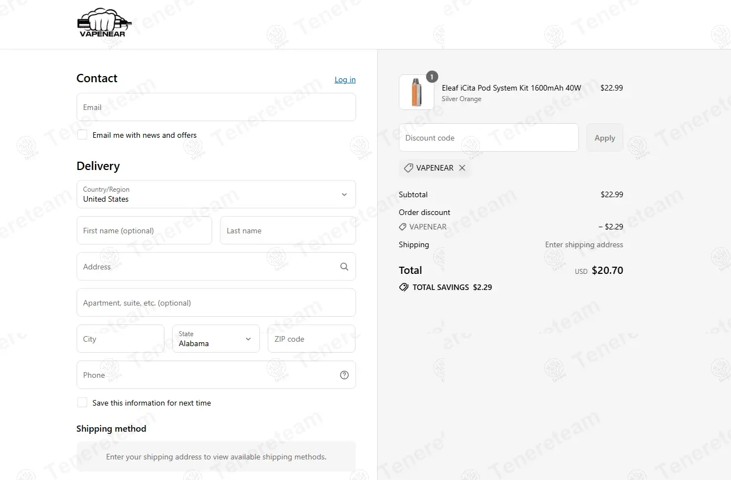The height and width of the screenshot is (480, 731).
Task: Open the Eleaf iCita product thumbnail
Action: coord(417,92)
